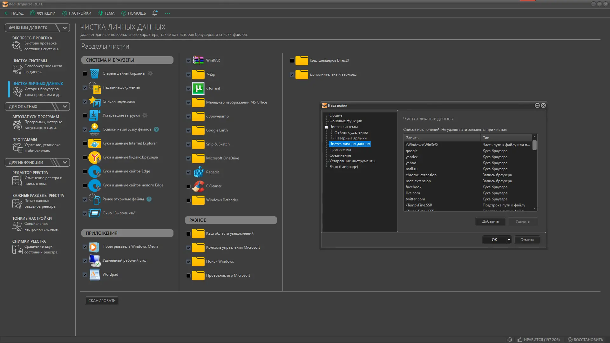This screenshot has width=610, height=343.
Task: Click the Нравится thumbs-up icon in the status bar
Action: (x=520, y=340)
